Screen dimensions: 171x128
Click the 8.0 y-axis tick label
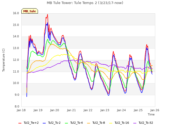[x=17, y=106]
